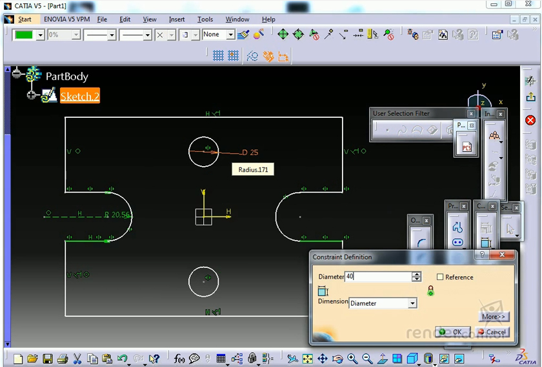Screen dimensions: 542x367
Task: Expand the Sketch.2 tree node
Action: tap(31, 95)
